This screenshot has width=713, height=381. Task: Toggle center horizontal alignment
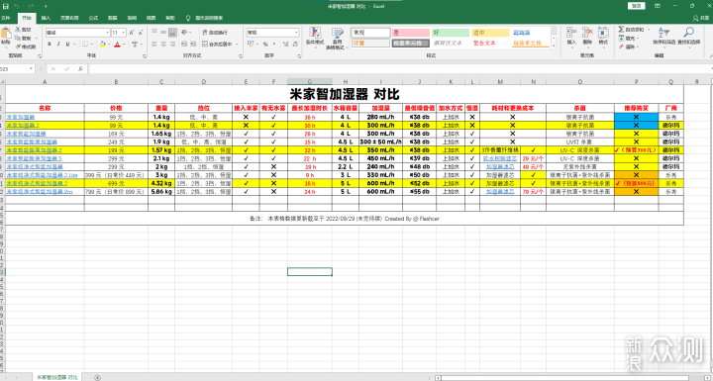click(163, 45)
